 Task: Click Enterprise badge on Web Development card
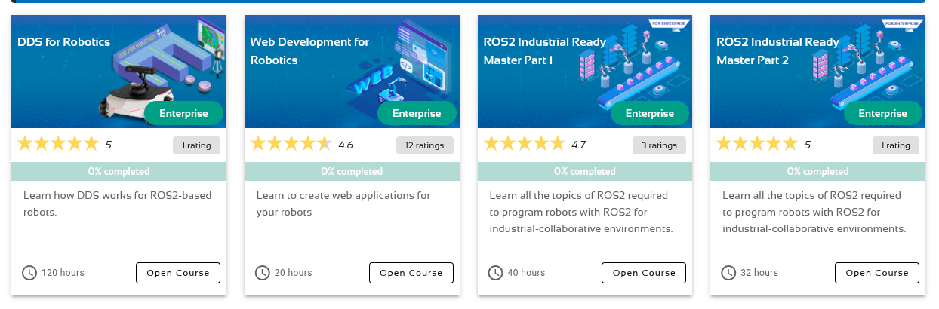pos(417,114)
